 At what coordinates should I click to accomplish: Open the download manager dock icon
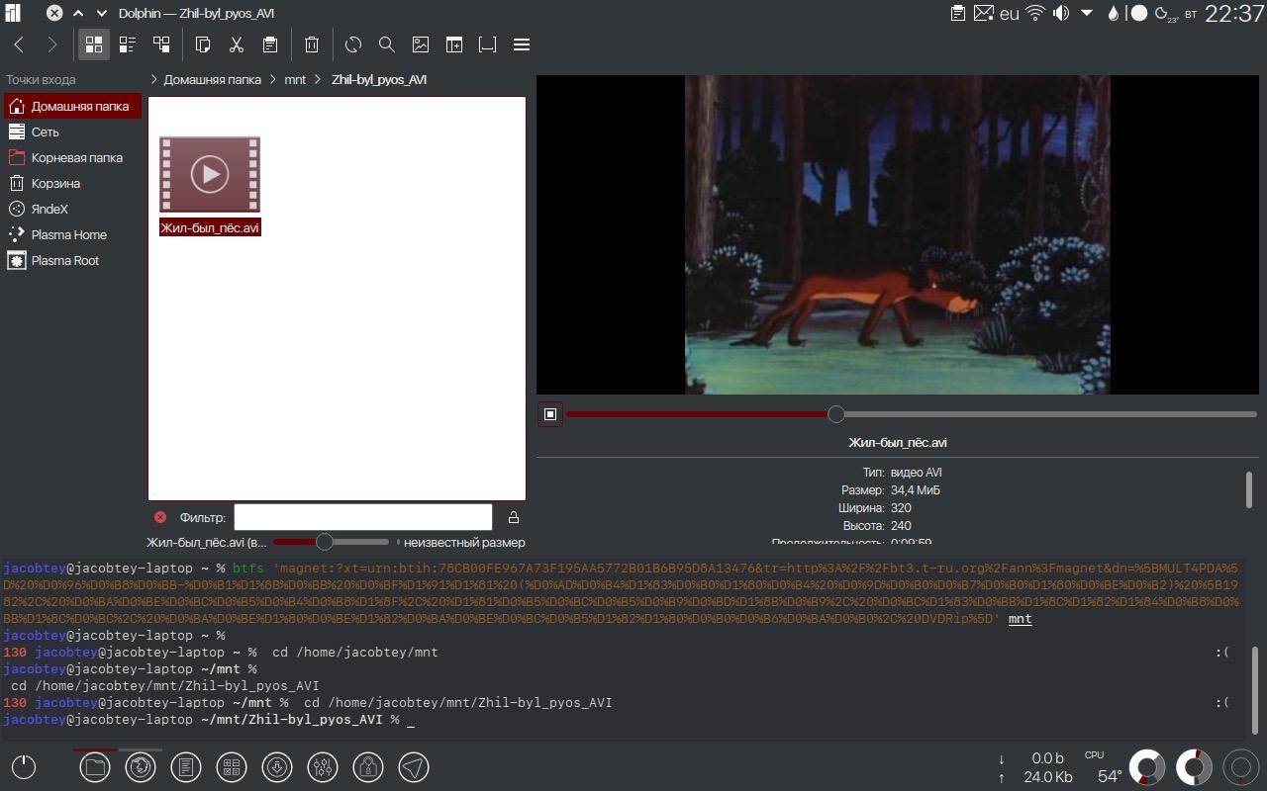pyautogui.click(x=277, y=766)
